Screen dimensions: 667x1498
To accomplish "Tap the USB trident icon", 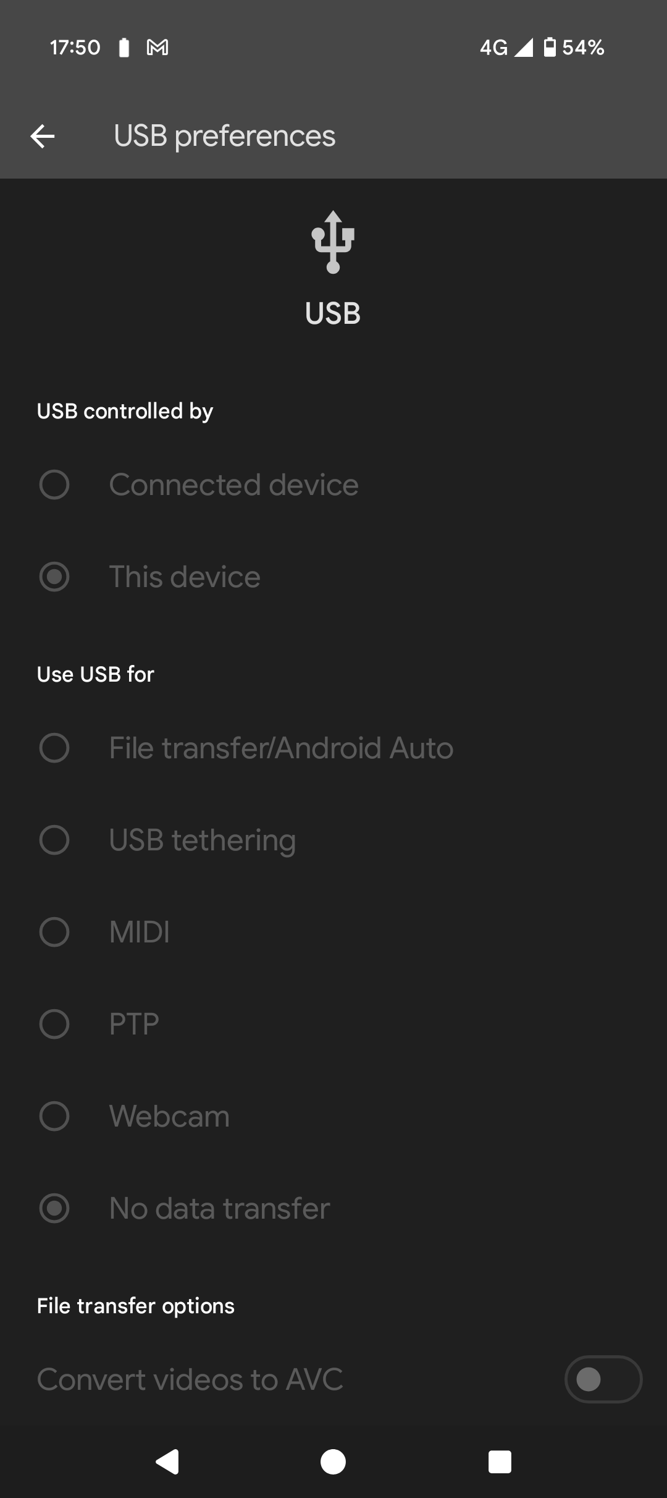I will [x=333, y=242].
